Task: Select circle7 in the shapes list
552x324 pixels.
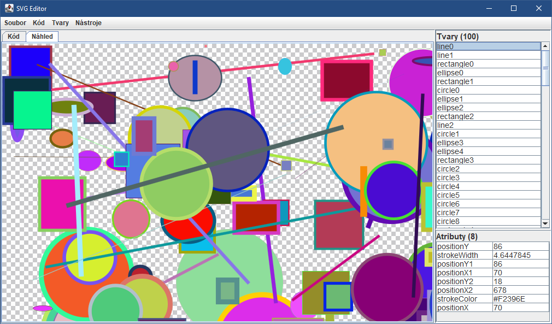Action: coord(488,213)
